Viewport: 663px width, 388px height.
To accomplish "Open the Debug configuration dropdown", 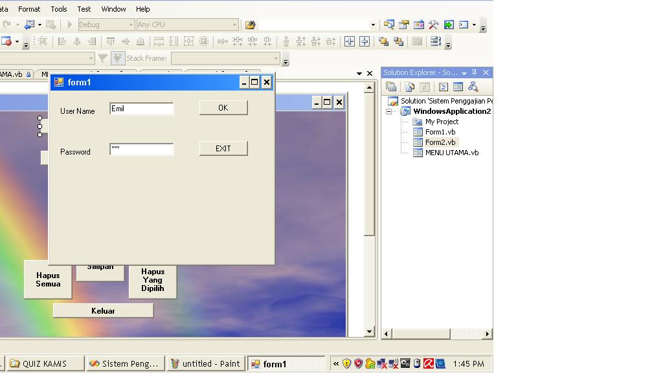I will (x=131, y=25).
